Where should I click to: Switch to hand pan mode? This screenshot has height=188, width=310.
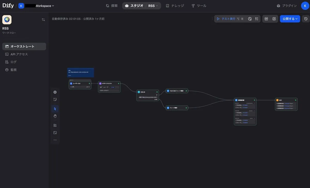[x=55, y=116]
